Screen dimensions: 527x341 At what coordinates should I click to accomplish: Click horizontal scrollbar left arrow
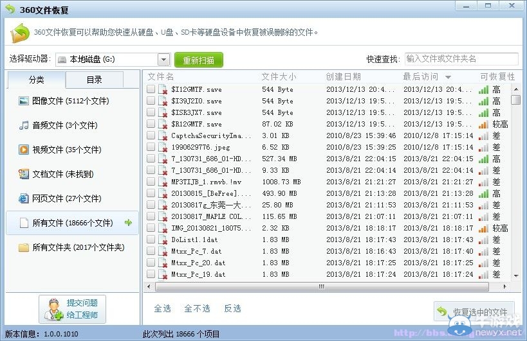coord(149,286)
